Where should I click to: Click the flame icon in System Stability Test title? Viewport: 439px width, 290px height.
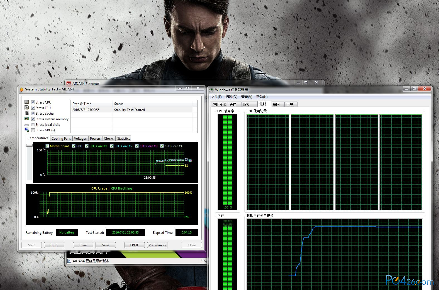pos(21,89)
